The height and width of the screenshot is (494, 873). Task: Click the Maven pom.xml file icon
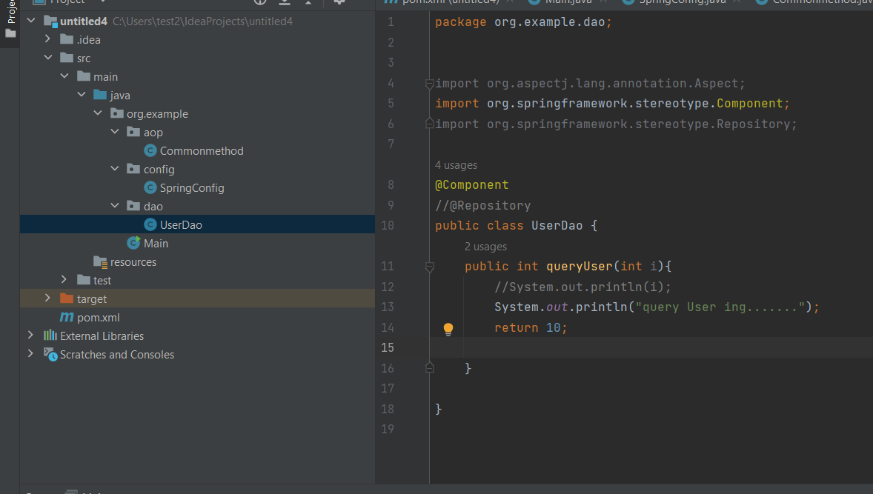pyautogui.click(x=67, y=316)
